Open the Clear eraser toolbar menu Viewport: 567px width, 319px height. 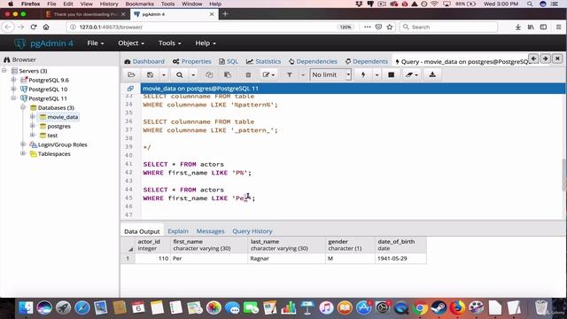pos(411,74)
